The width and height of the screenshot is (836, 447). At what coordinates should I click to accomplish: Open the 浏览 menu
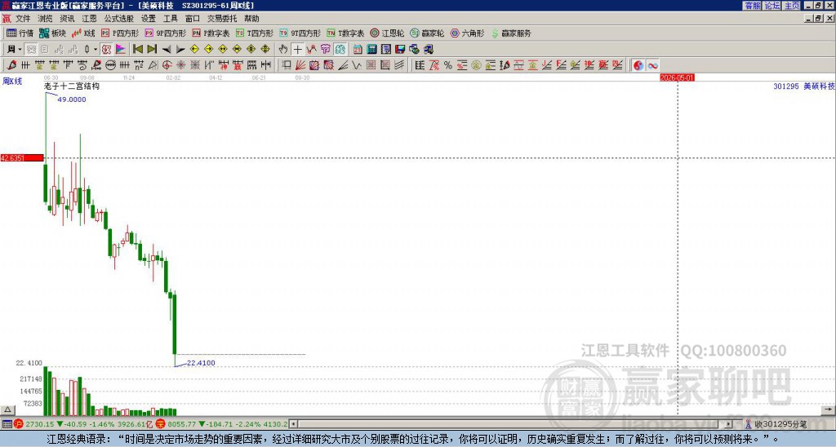[46, 19]
